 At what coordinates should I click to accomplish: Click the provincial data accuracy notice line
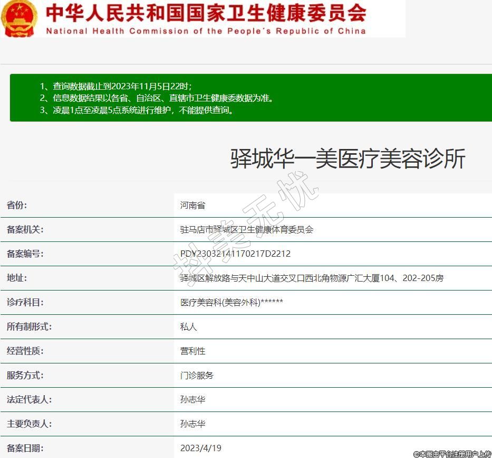(157, 98)
